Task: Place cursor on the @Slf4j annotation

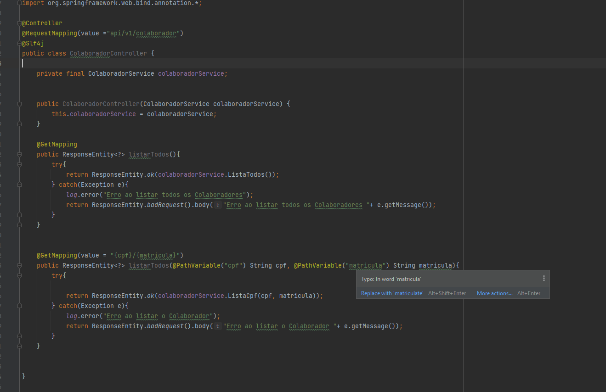Action: [x=33, y=43]
